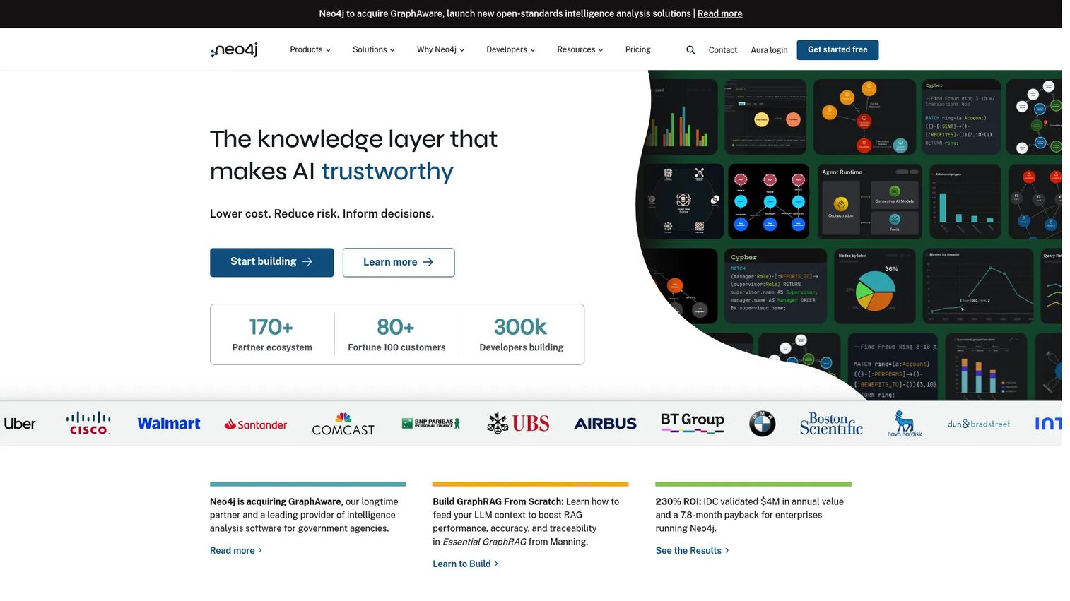This screenshot has height=601, width=1070.
Task: Expand the Why Neo4j dropdown
Action: 440,49
